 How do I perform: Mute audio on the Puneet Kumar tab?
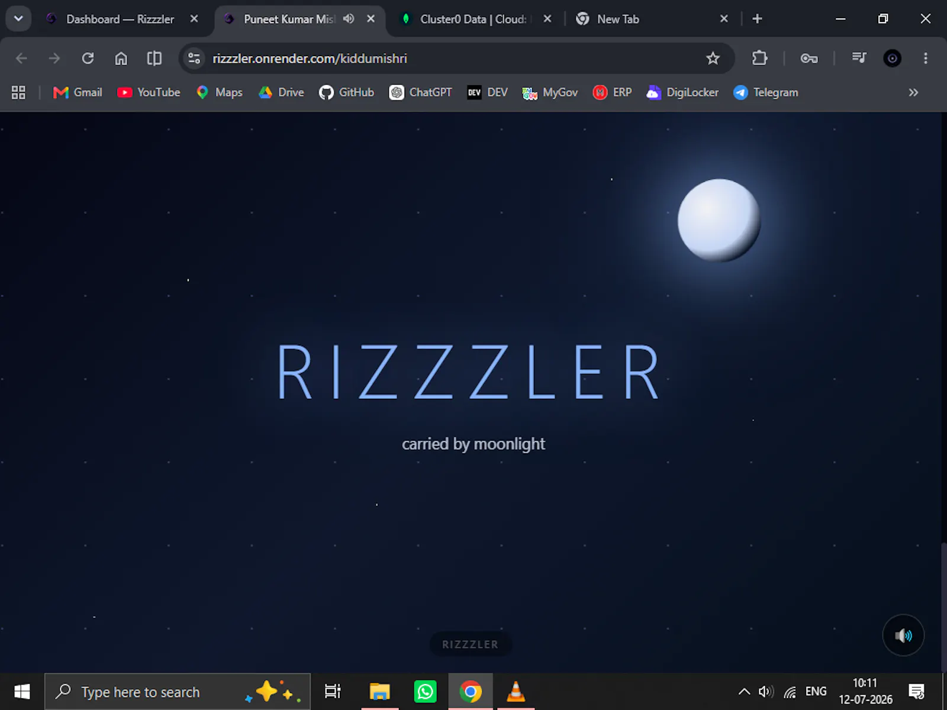click(349, 19)
